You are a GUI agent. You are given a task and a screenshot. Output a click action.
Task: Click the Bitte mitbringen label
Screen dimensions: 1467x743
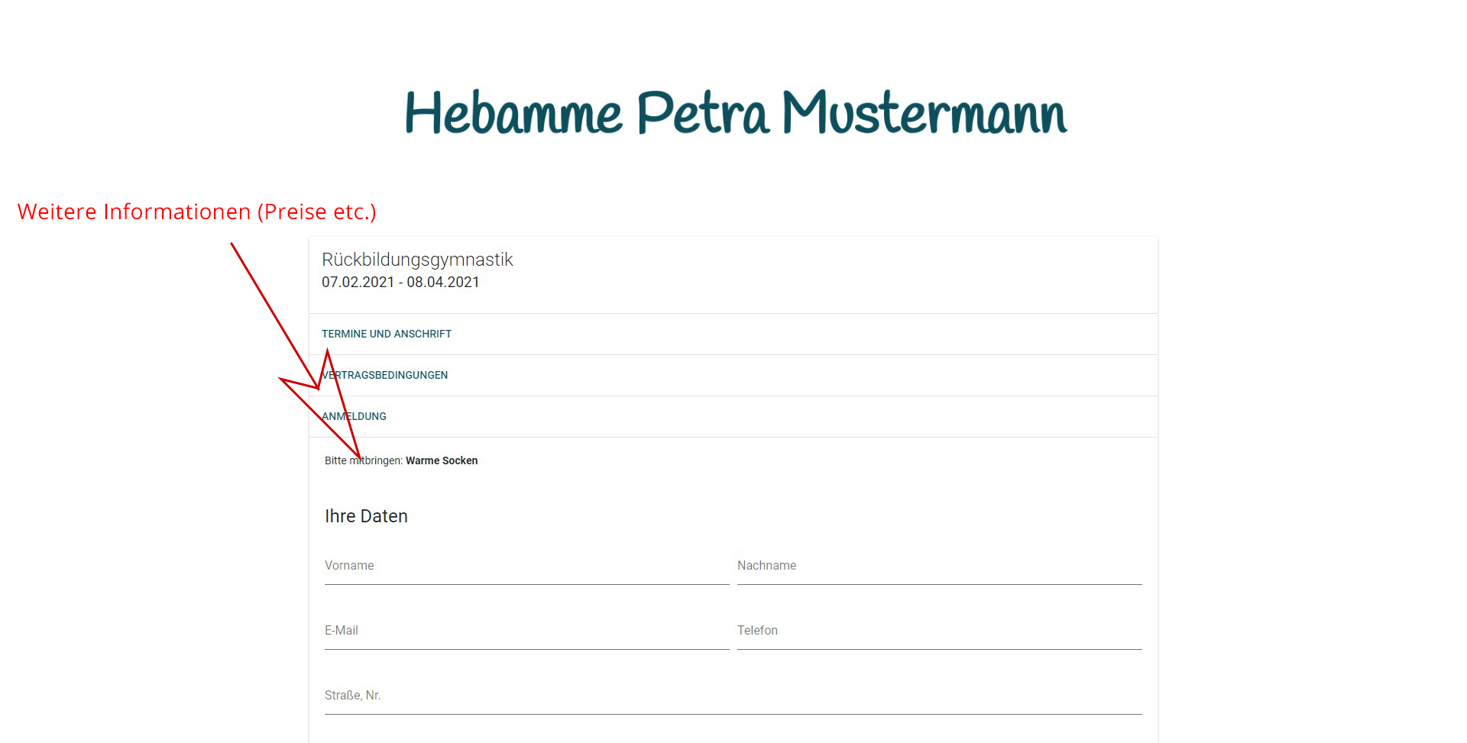point(364,460)
